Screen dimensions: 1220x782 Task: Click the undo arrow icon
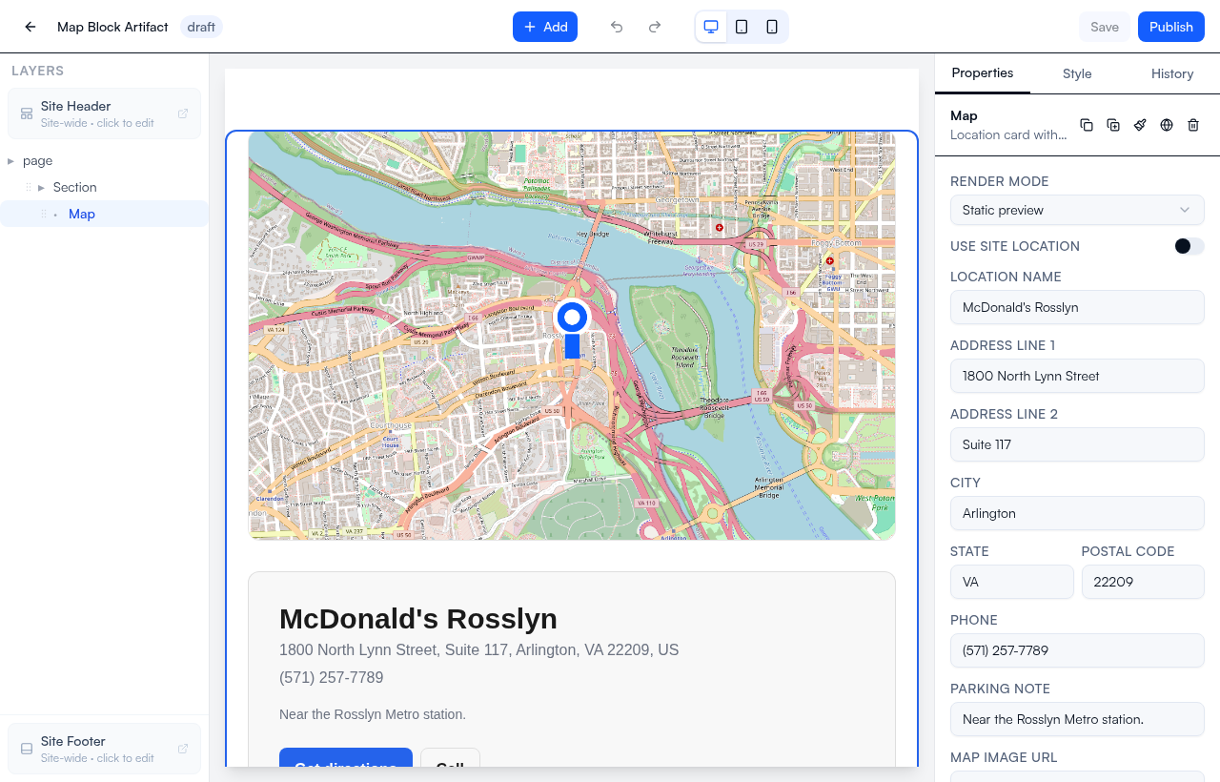pyautogui.click(x=617, y=27)
